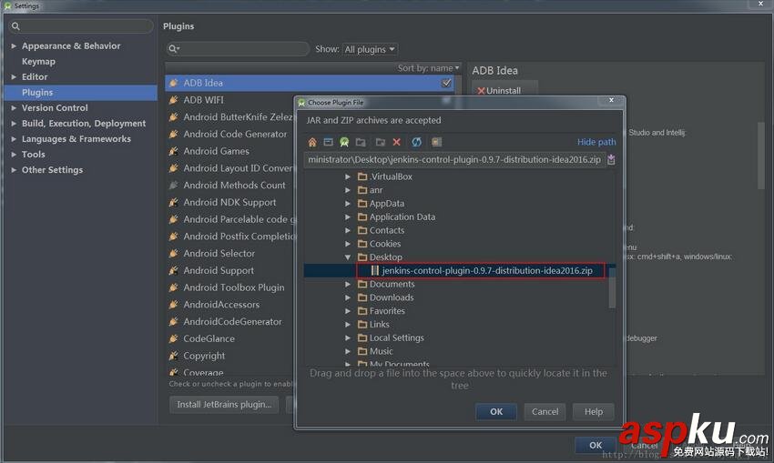Click the AppData folder icon
Image resolution: width=774 pixels, height=463 pixels.
tap(362, 203)
